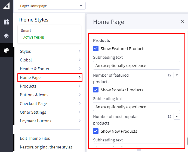Image resolution: width=188 pixels, height=152 pixels.
Task: Click the featured products subheading text field
Action: tap(136, 66)
